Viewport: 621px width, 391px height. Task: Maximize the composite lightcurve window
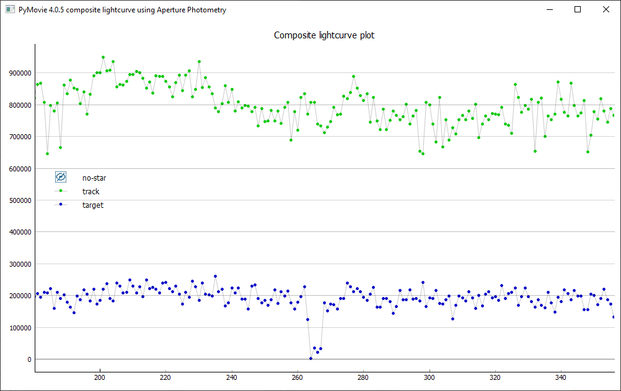(x=578, y=10)
